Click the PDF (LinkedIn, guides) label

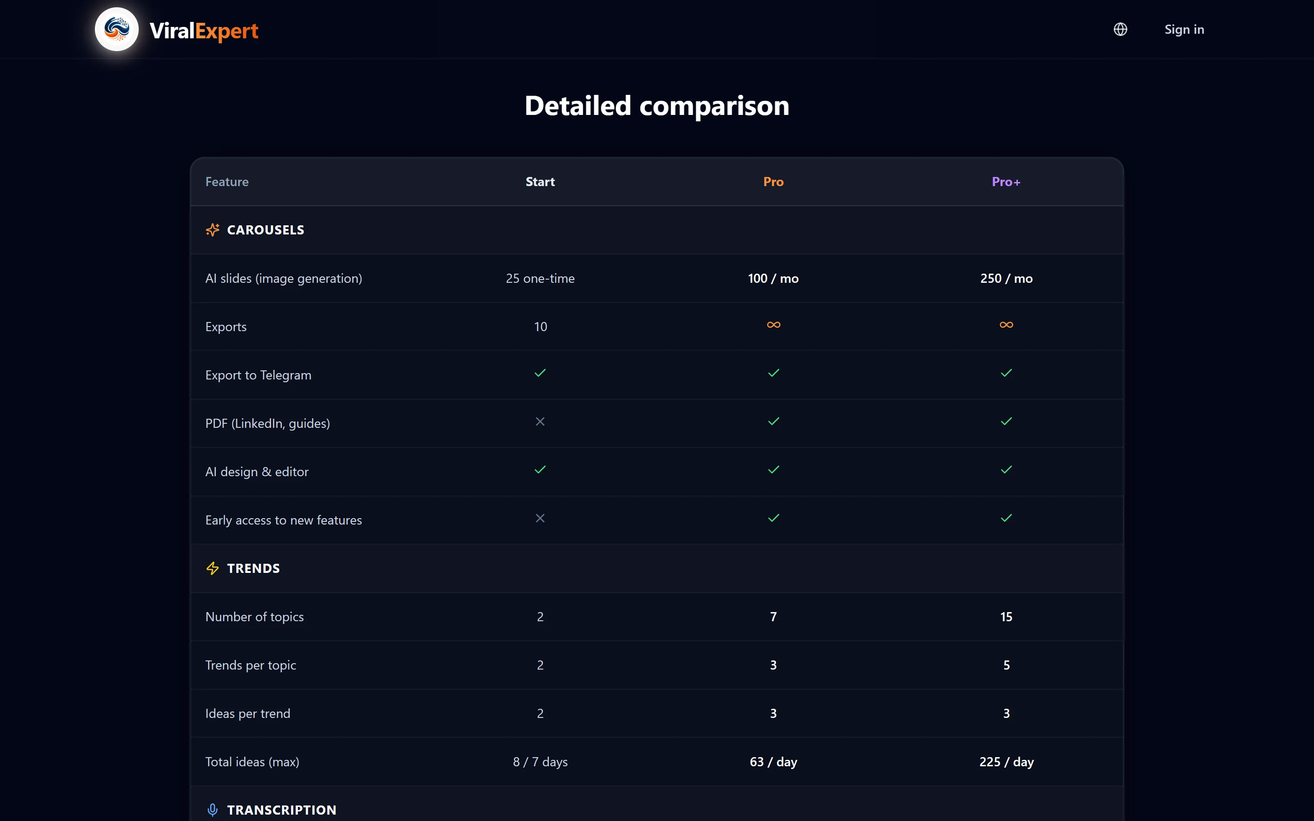[268, 424]
